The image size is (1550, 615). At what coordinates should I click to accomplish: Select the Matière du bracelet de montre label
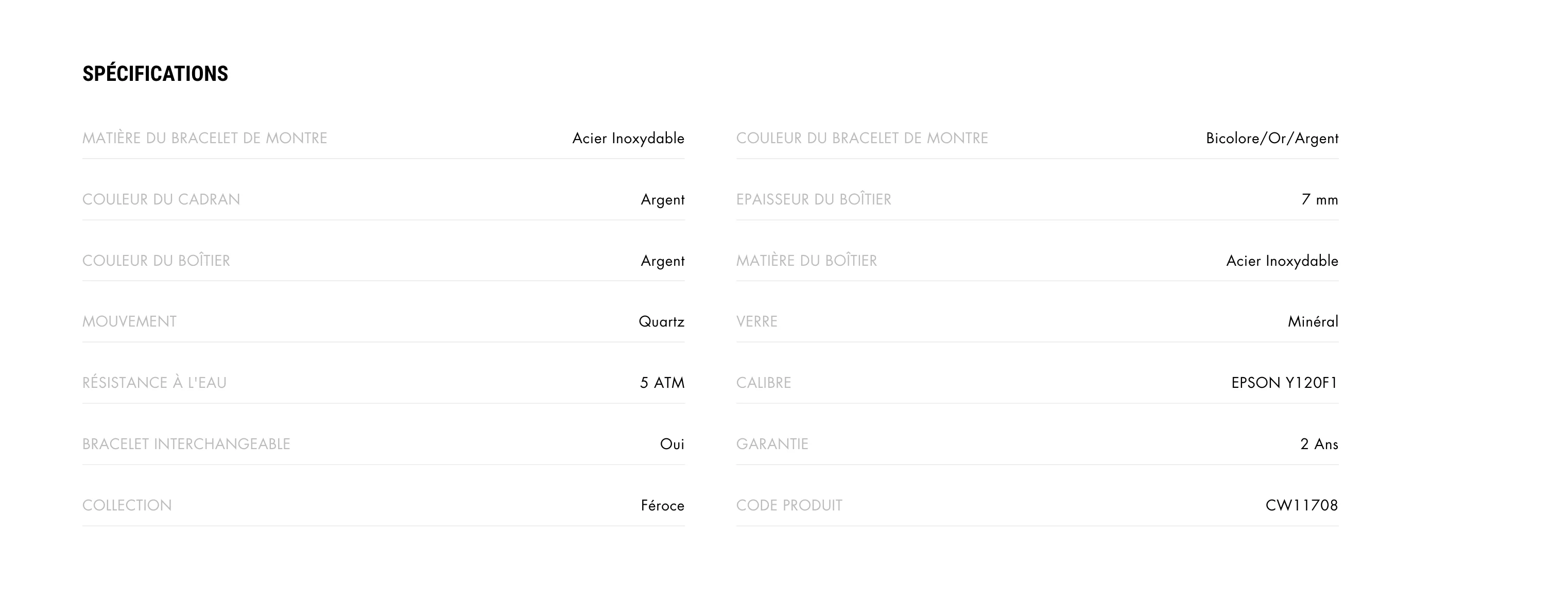click(204, 139)
